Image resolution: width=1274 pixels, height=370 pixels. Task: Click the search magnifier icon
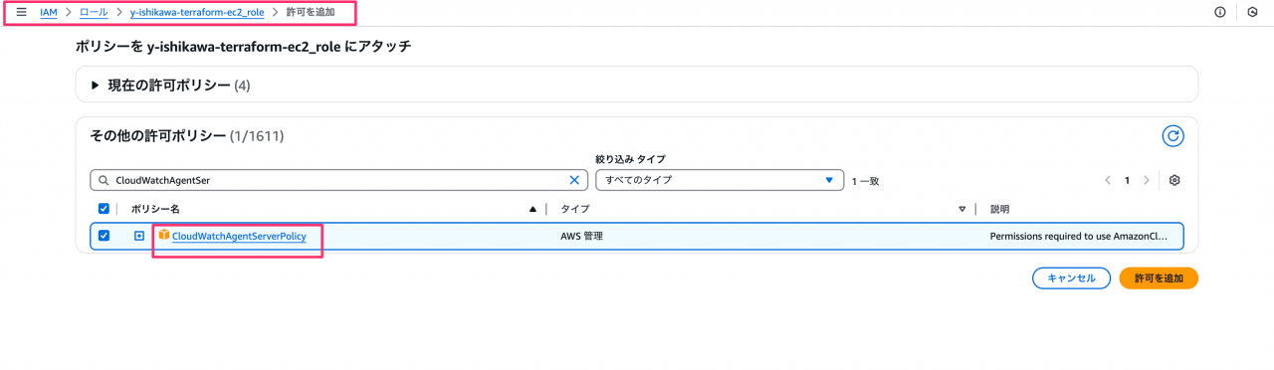tap(103, 180)
